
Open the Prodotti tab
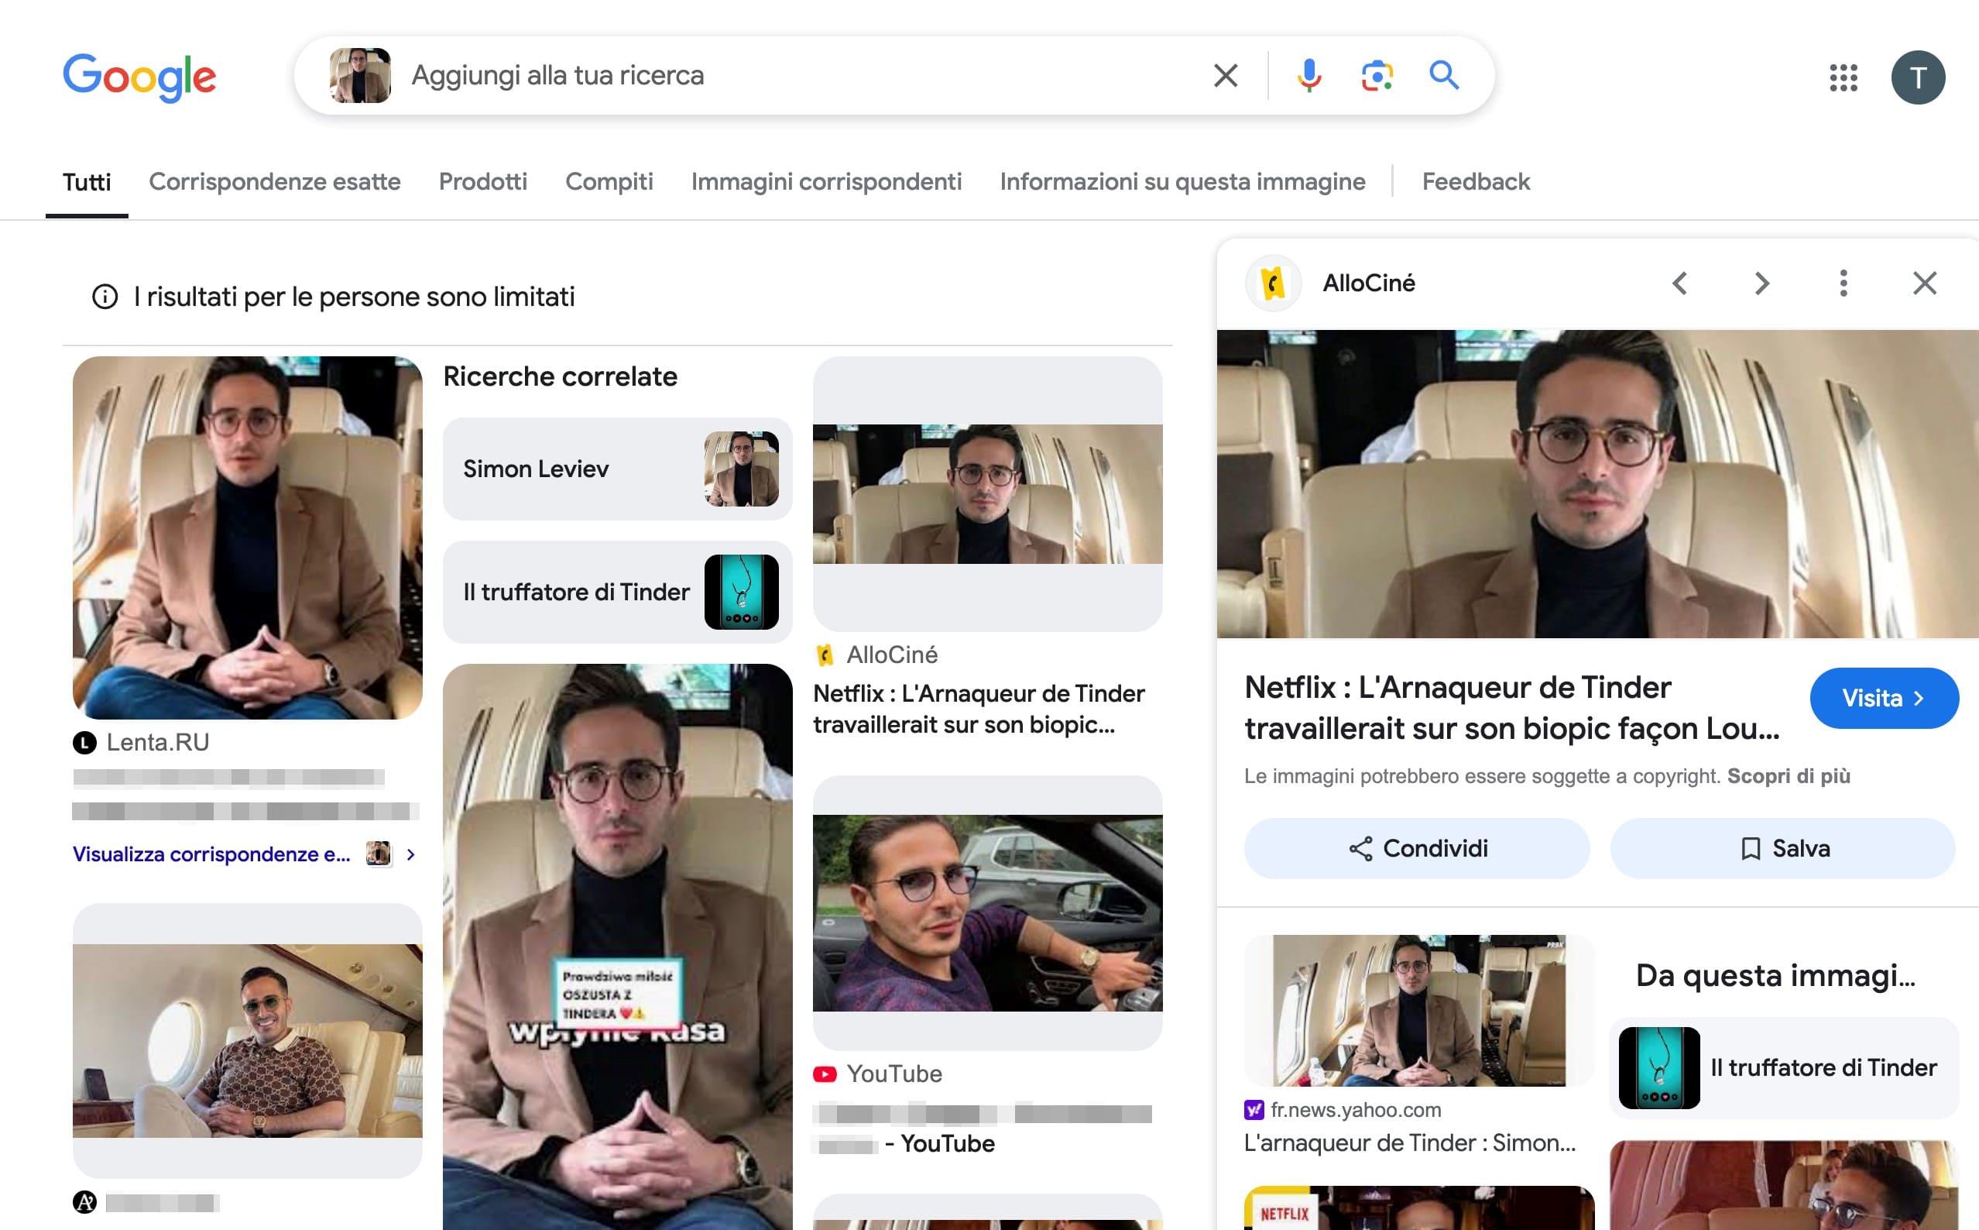(483, 181)
